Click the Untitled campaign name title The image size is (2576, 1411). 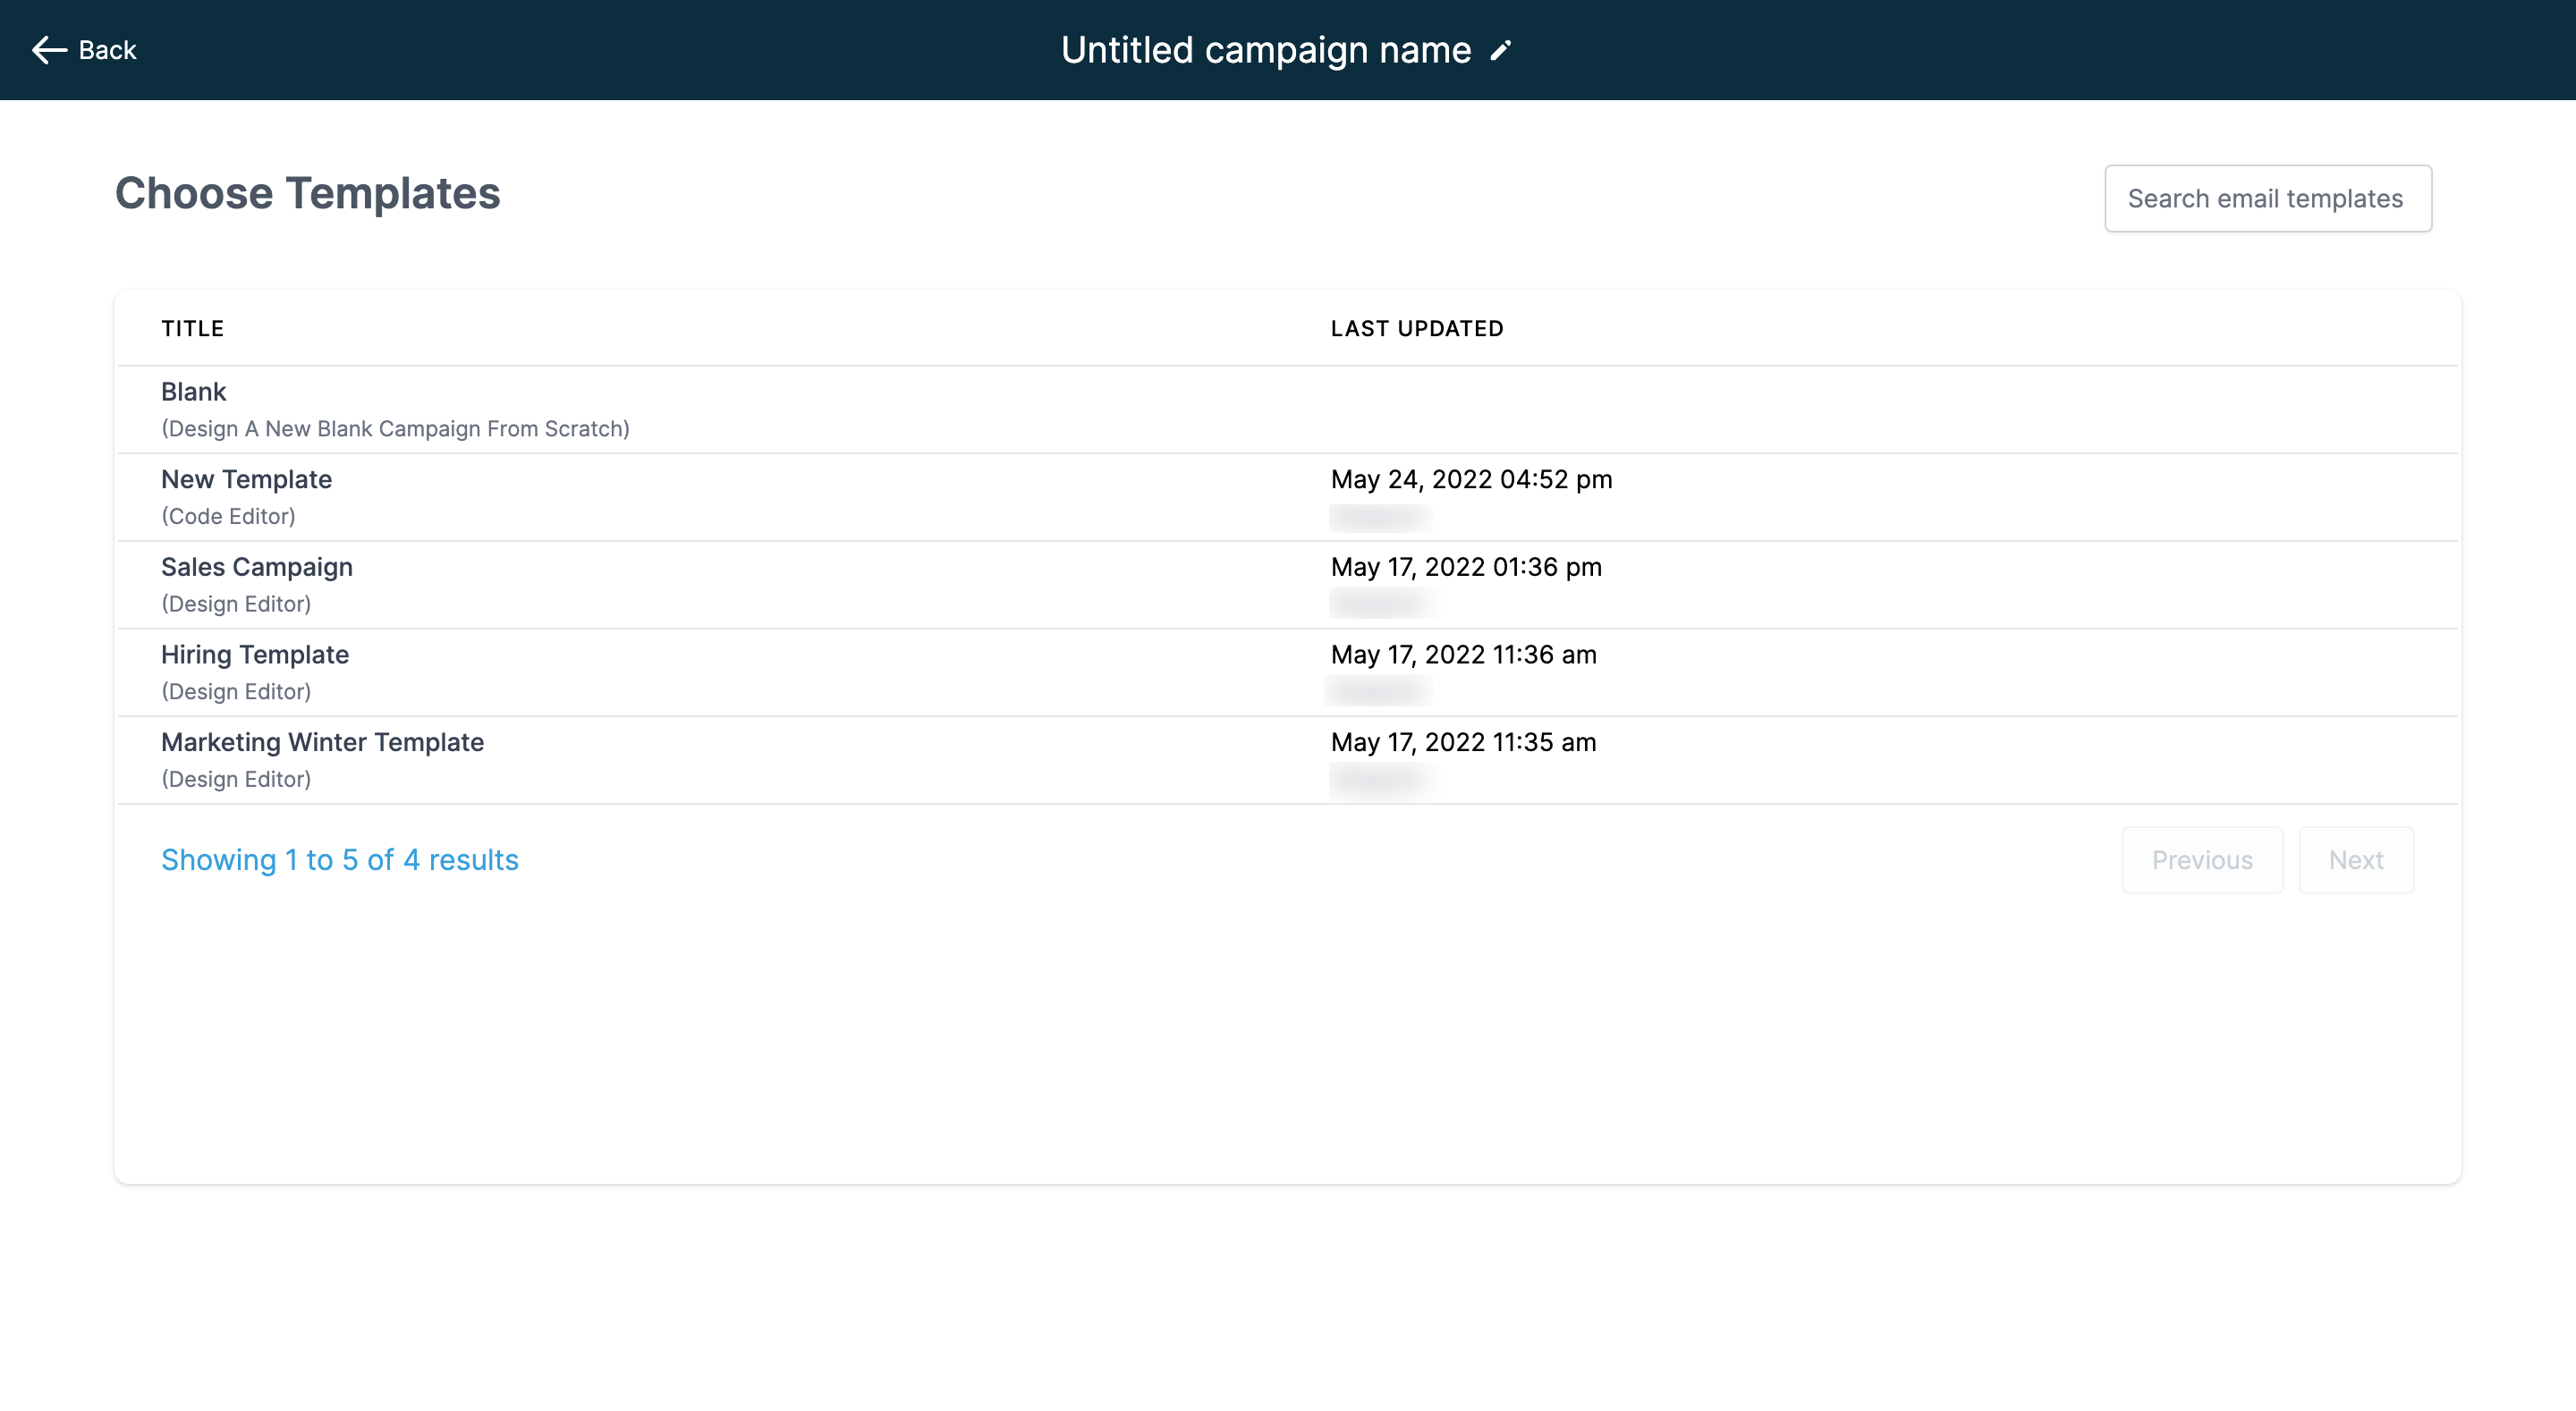(1265, 50)
